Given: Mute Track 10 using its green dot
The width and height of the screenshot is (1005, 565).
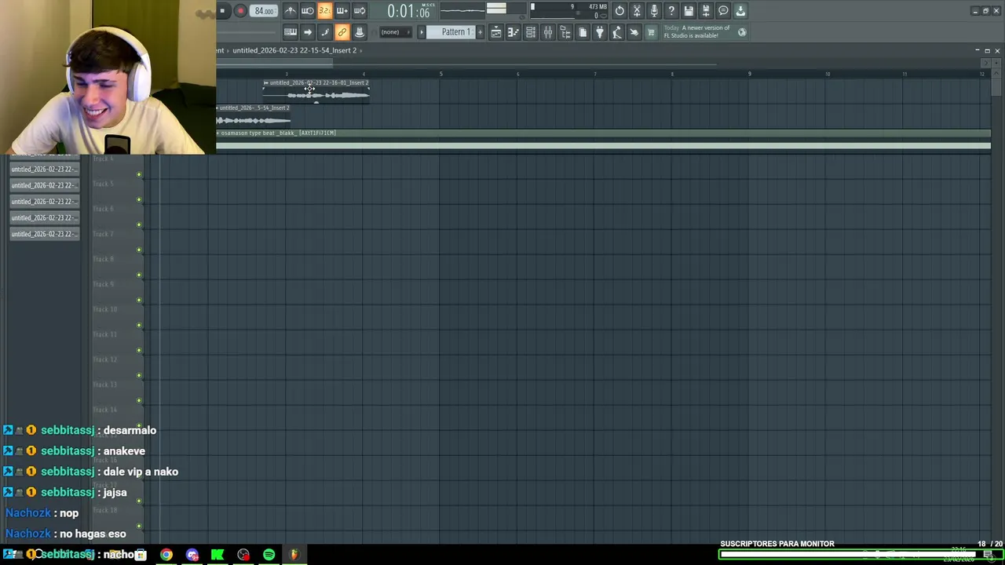Looking at the screenshot, I should (x=139, y=325).
